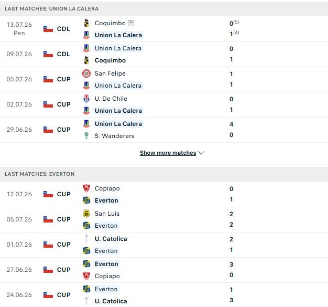Image resolution: width=328 pixels, height=307 pixels.
Task: Click the San Felipe club crest
Action: point(86,73)
